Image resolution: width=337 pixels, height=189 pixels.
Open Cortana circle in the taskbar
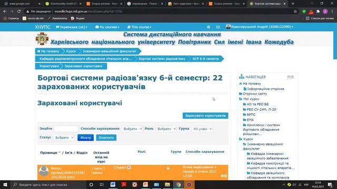pyautogui.click(x=91, y=184)
